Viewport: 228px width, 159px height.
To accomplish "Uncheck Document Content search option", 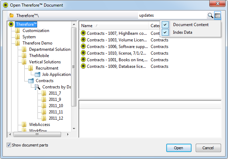I will click(166, 25).
